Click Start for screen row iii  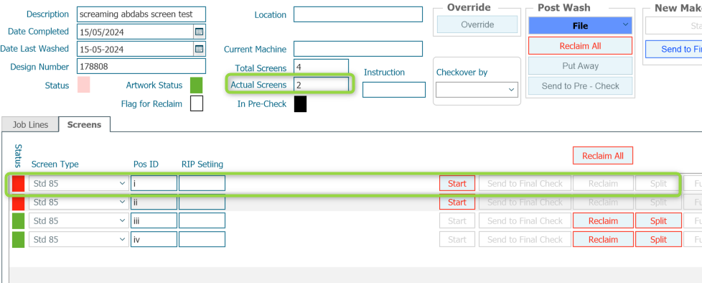457,221
